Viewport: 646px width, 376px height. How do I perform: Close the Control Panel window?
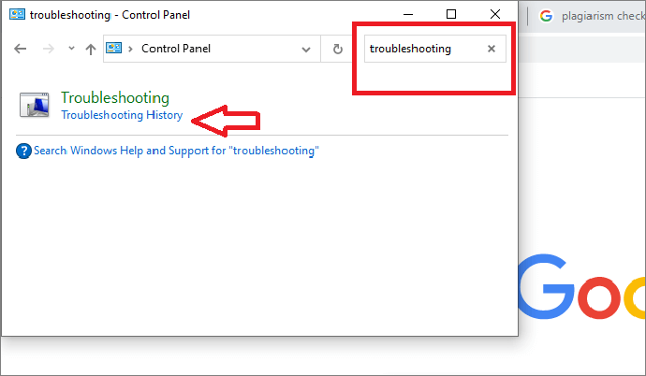tap(495, 14)
